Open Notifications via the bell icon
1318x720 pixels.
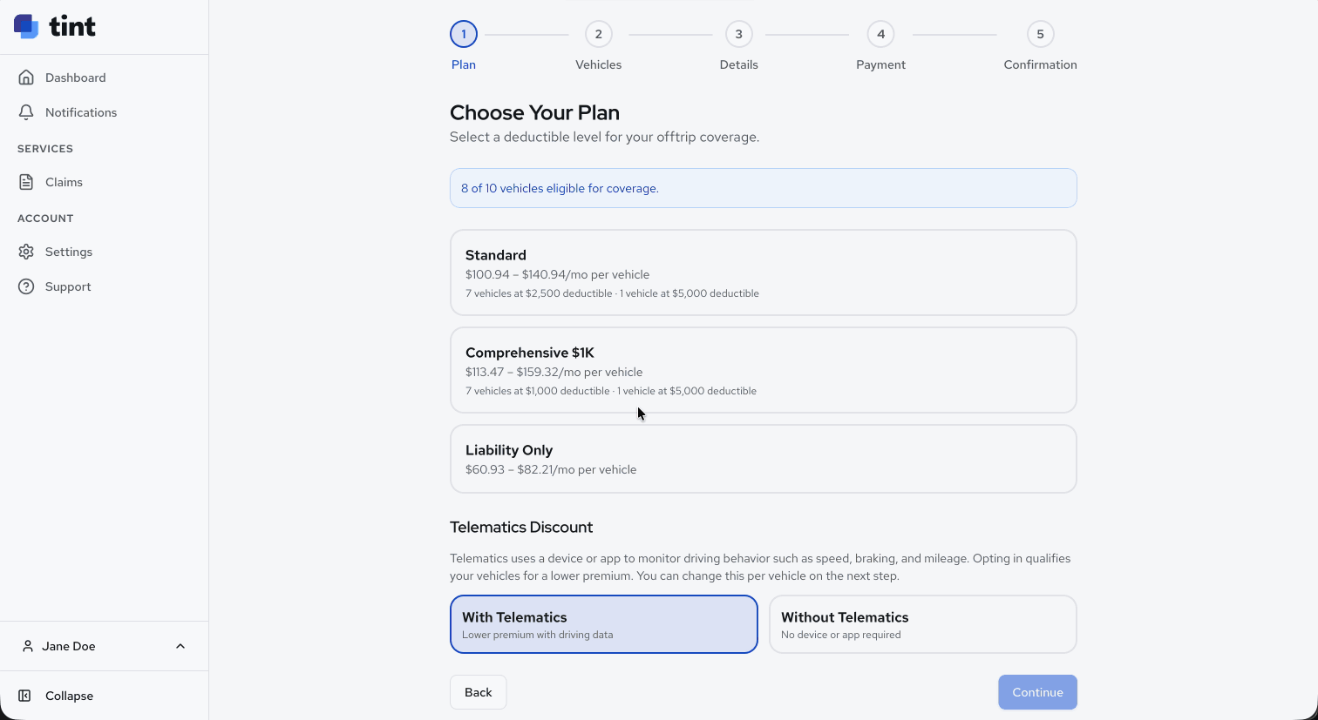click(27, 111)
